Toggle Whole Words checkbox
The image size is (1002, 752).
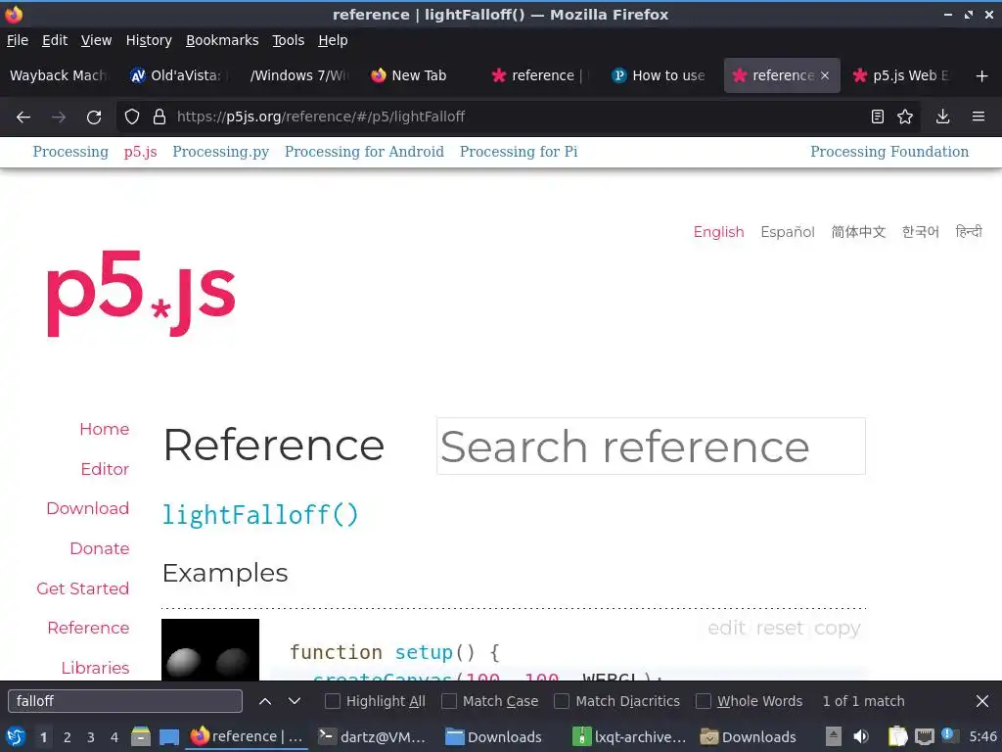(x=703, y=701)
